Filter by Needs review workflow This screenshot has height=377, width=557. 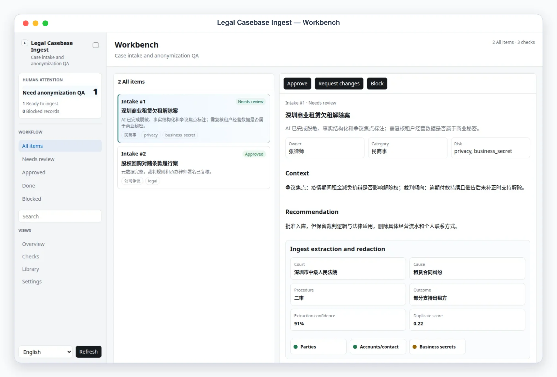click(60, 159)
